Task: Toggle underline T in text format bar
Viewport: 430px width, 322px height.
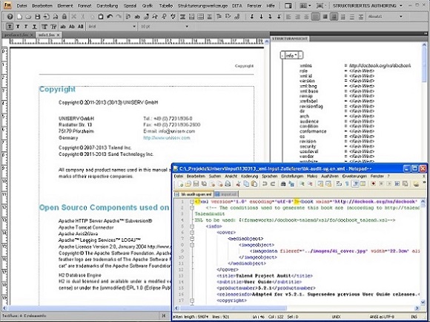Action: pyautogui.click(x=35, y=27)
